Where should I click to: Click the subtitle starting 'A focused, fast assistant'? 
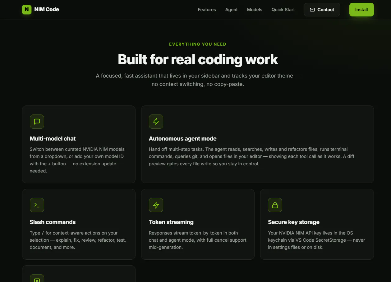coord(198,80)
